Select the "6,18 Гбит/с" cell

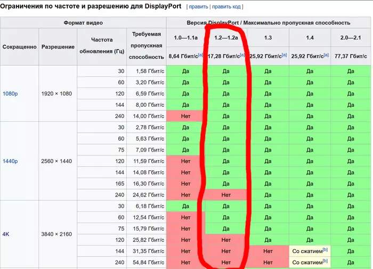[147, 206]
